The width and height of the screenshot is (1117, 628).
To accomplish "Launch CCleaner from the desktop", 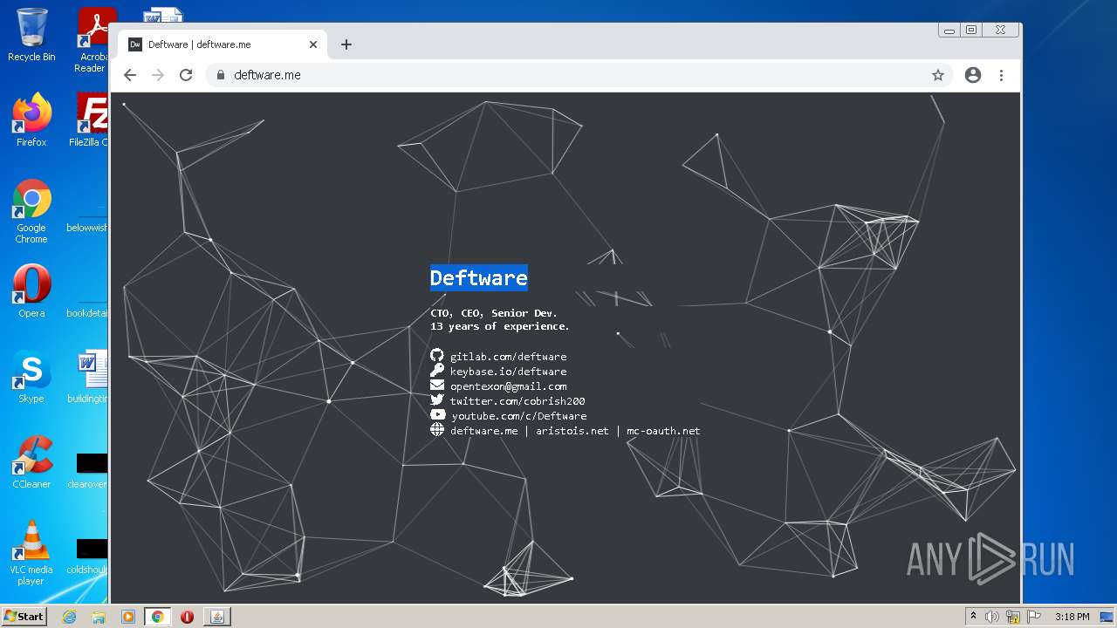I will click(x=31, y=462).
